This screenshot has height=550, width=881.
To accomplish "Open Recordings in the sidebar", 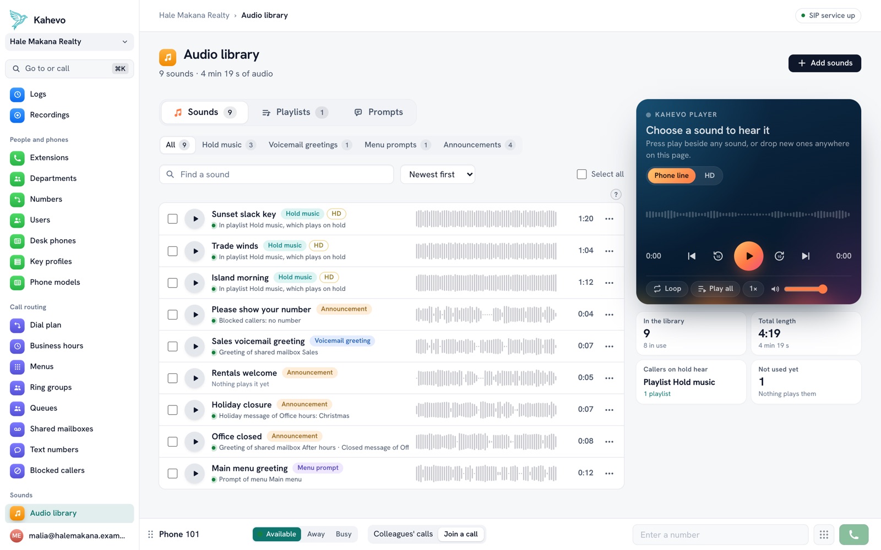I will (x=69, y=115).
